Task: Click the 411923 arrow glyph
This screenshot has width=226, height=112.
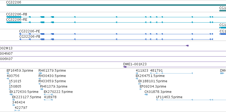Action: coord(137,73)
